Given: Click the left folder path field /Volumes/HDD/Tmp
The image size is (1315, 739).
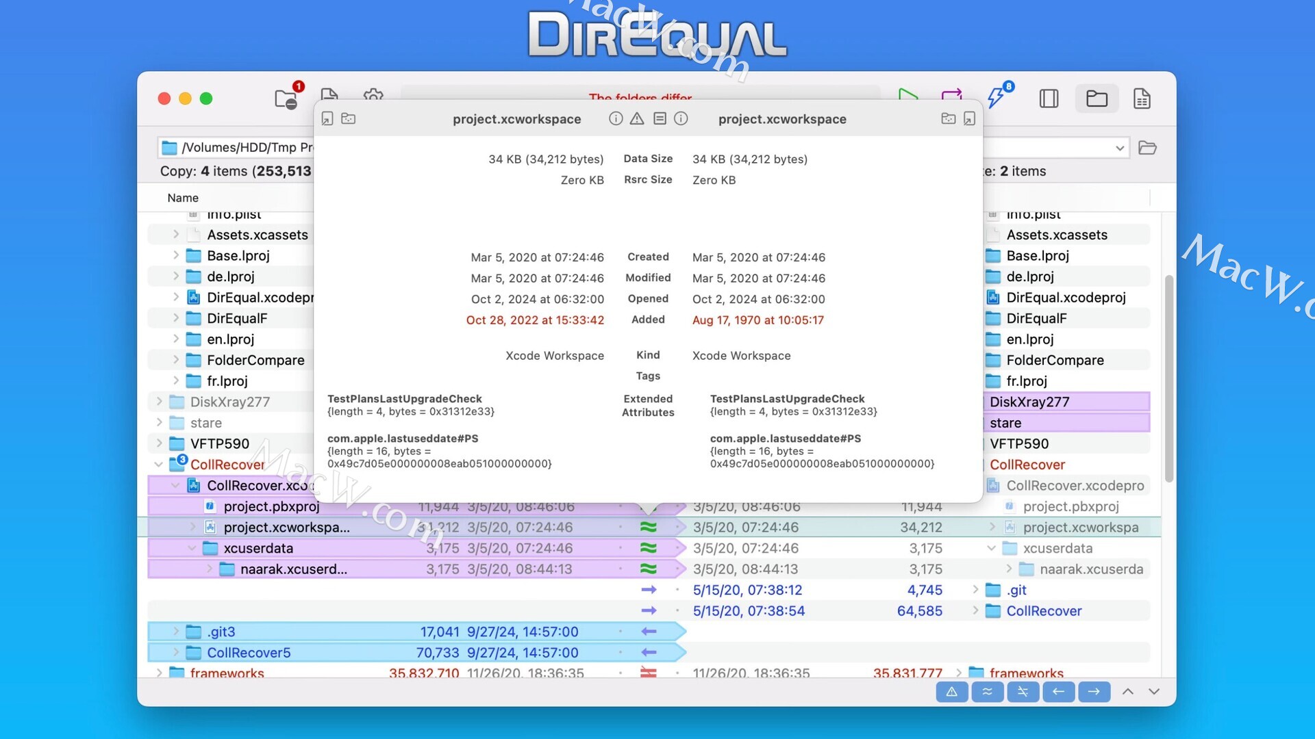Looking at the screenshot, I should pos(236,148).
